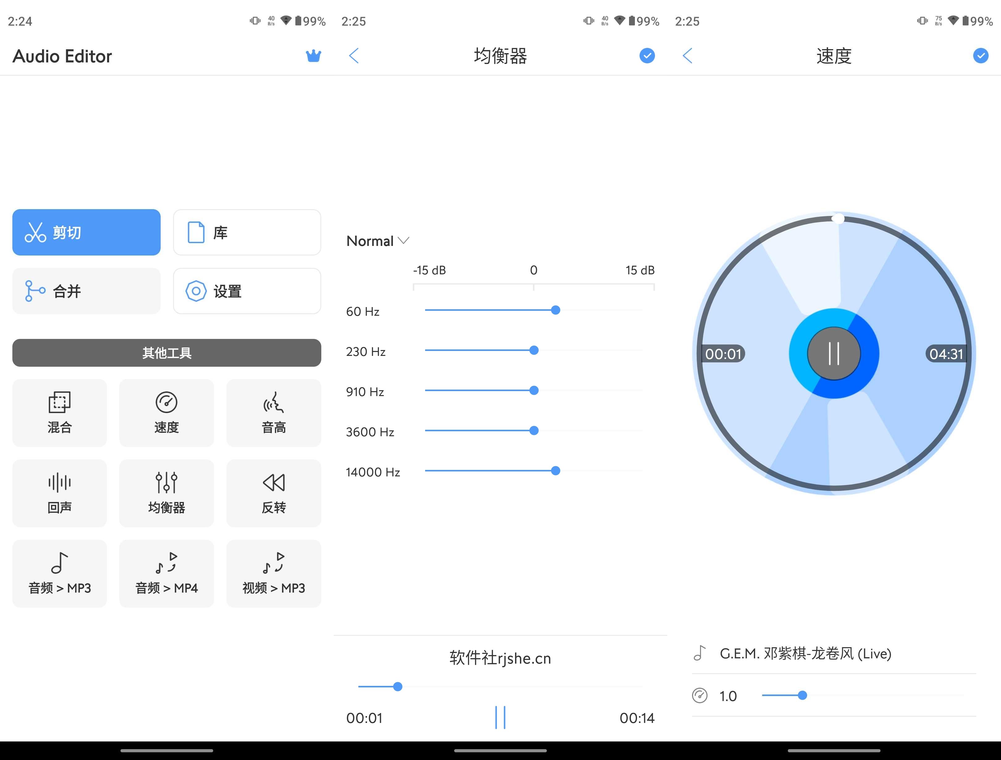Screen dimensions: 1001x760
Task: Go back from the Equalizer screen
Action: (x=354, y=56)
